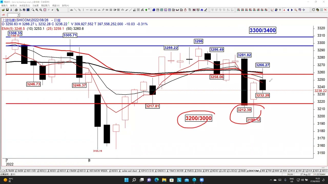Image resolution: width=328 pixels, height=184 pixels.
Task: Select the pencil edit icon
Action: 206,10
